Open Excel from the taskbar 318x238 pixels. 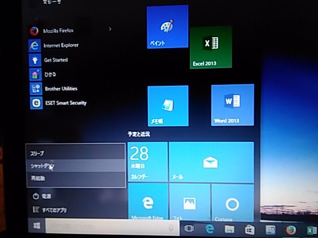pos(311,231)
